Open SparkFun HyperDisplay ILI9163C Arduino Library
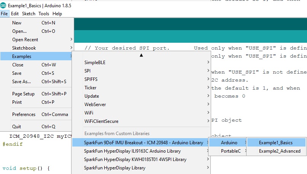This screenshot has height=174, width=307. [x=141, y=151]
